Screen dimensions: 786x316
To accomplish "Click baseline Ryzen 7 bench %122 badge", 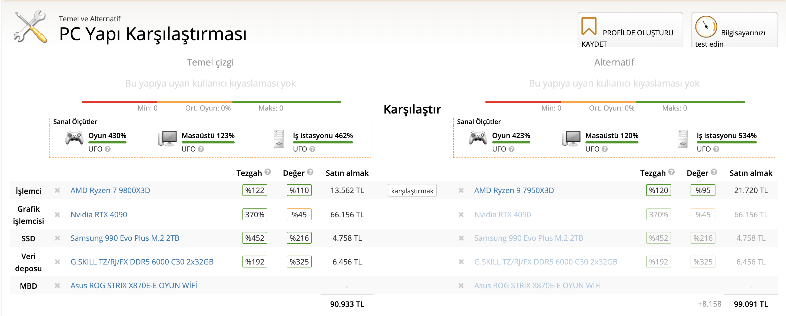I will (255, 190).
